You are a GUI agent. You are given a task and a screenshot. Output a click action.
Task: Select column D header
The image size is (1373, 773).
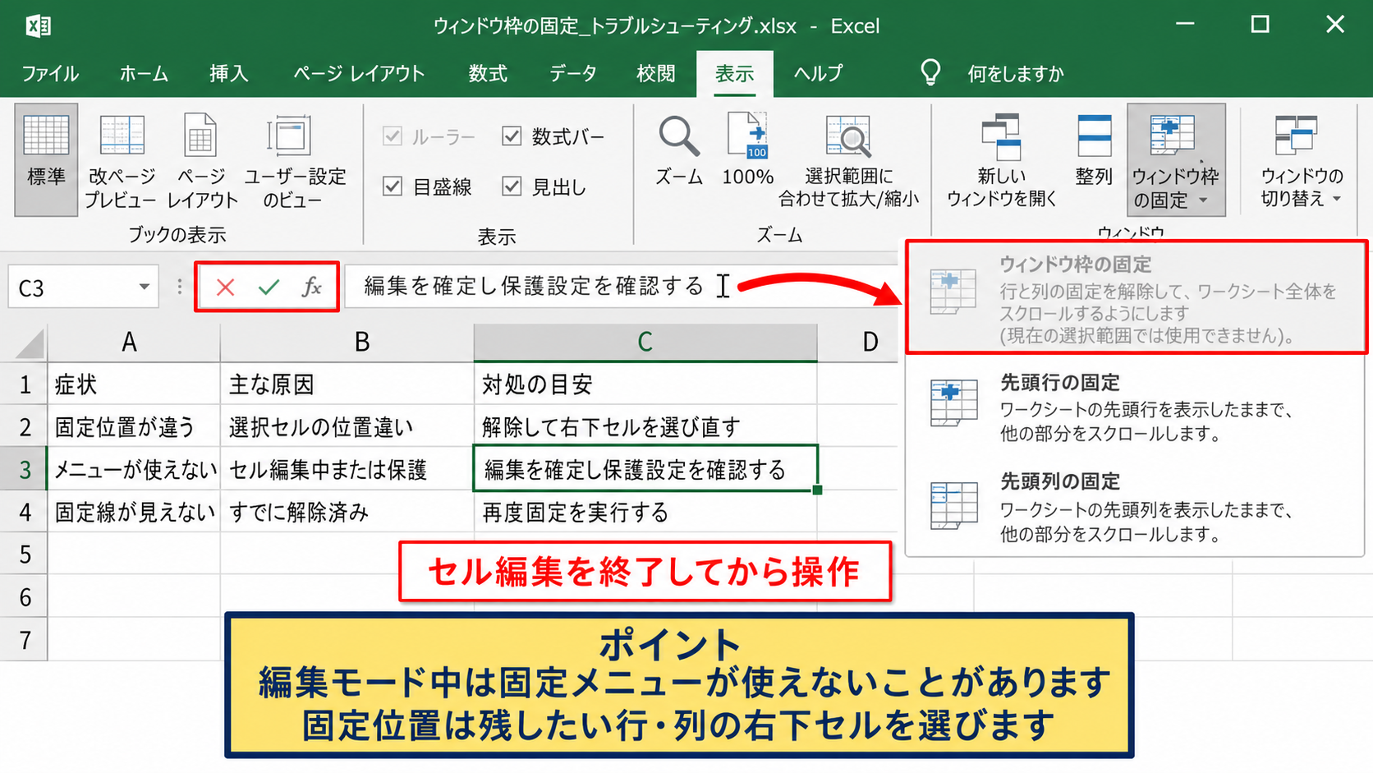[x=869, y=343]
